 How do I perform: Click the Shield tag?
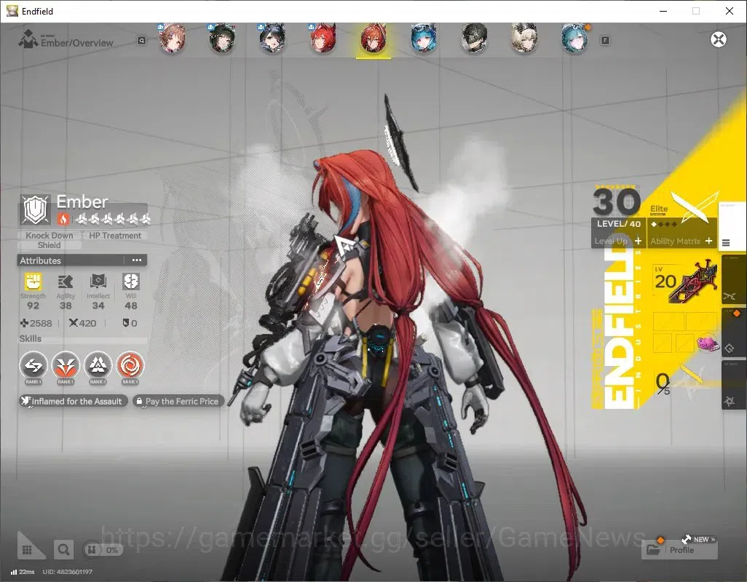49,245
